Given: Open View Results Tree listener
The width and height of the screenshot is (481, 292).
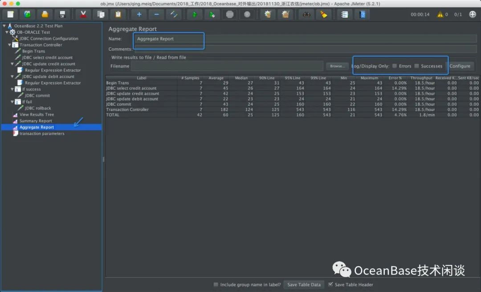Looking at the screenshot, I should pos(37,115).
